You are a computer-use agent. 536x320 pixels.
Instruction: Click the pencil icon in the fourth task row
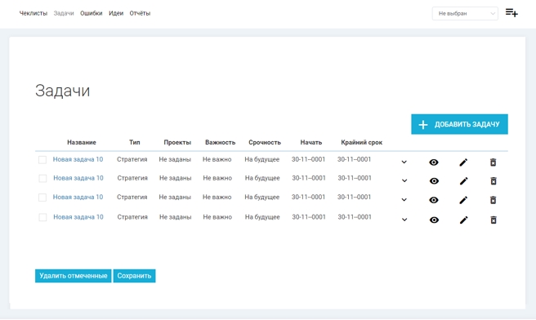(x=463, y=220)
